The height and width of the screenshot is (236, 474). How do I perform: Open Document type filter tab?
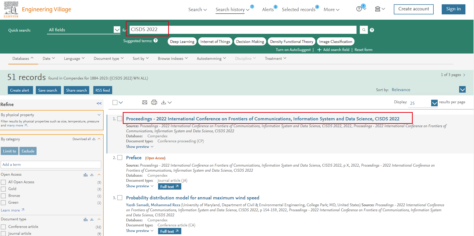pyautogui.click(x=109, y=59)
